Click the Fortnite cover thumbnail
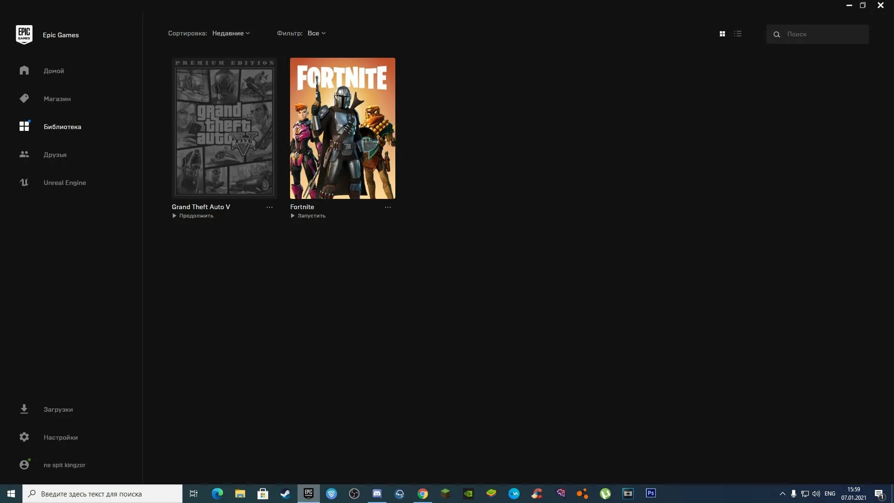 [342, 128]
